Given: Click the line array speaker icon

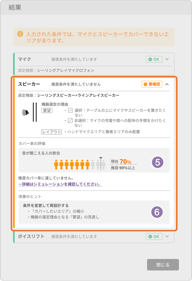Looking at the screenshot, I should 35,112.
